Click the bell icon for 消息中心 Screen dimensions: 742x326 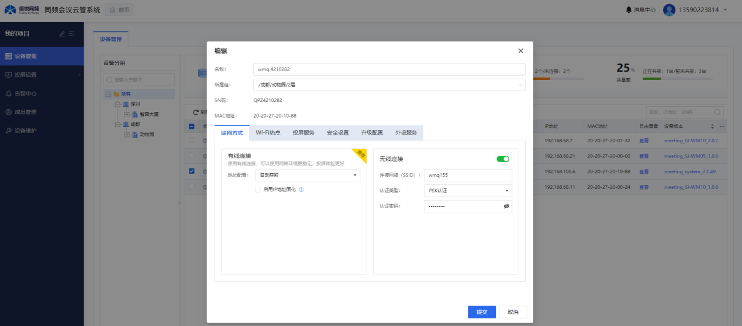629,10
